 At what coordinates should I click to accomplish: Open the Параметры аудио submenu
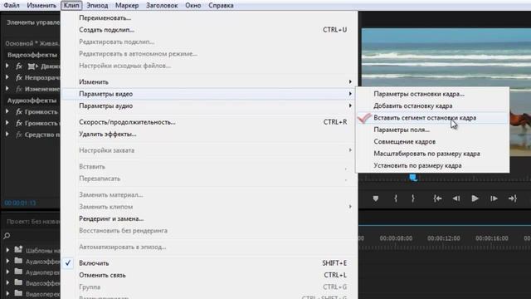(x=209, y=106)
